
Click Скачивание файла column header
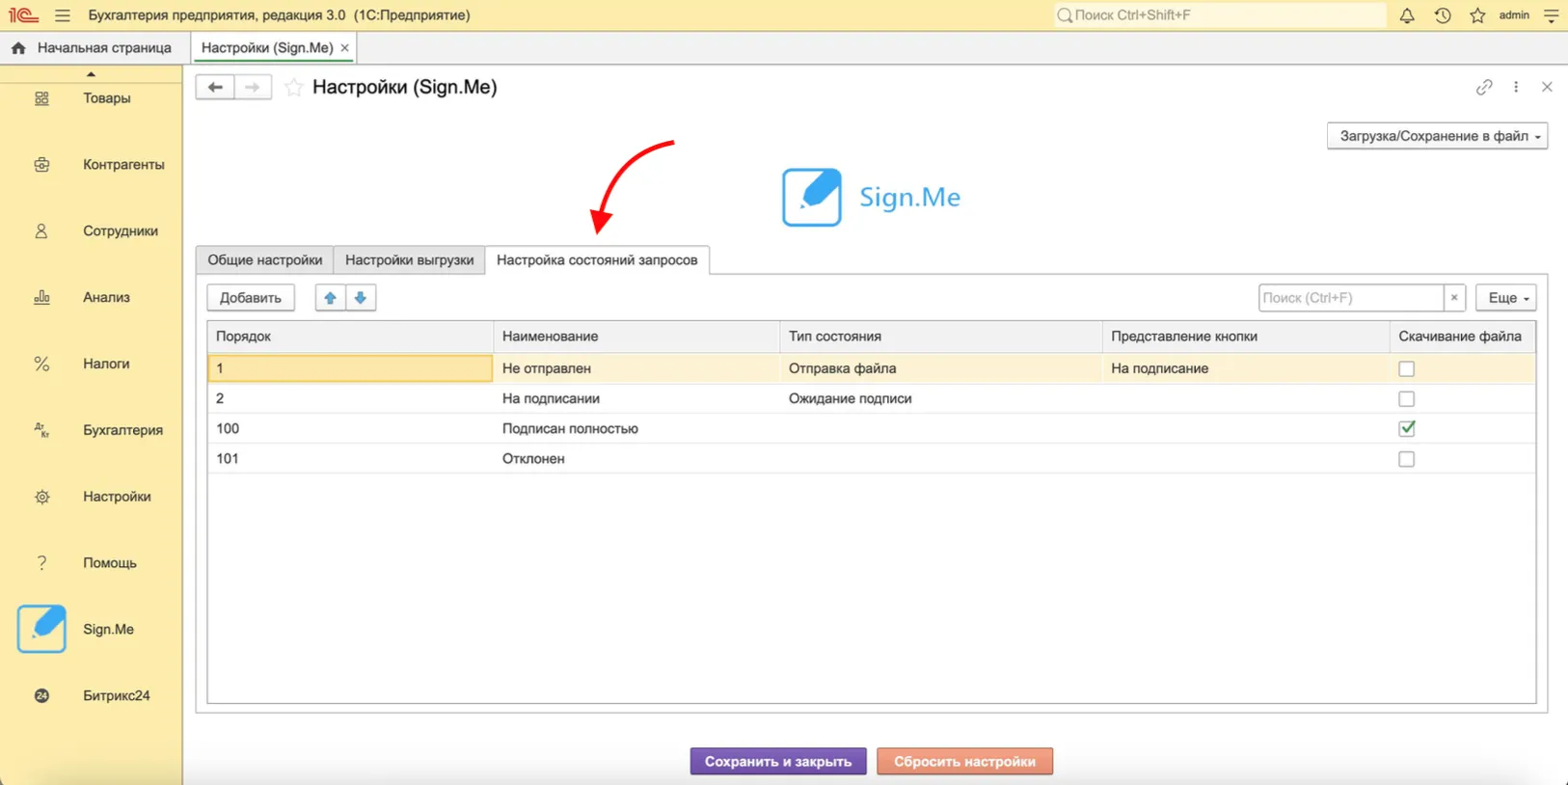click(x=1462, y=337)
